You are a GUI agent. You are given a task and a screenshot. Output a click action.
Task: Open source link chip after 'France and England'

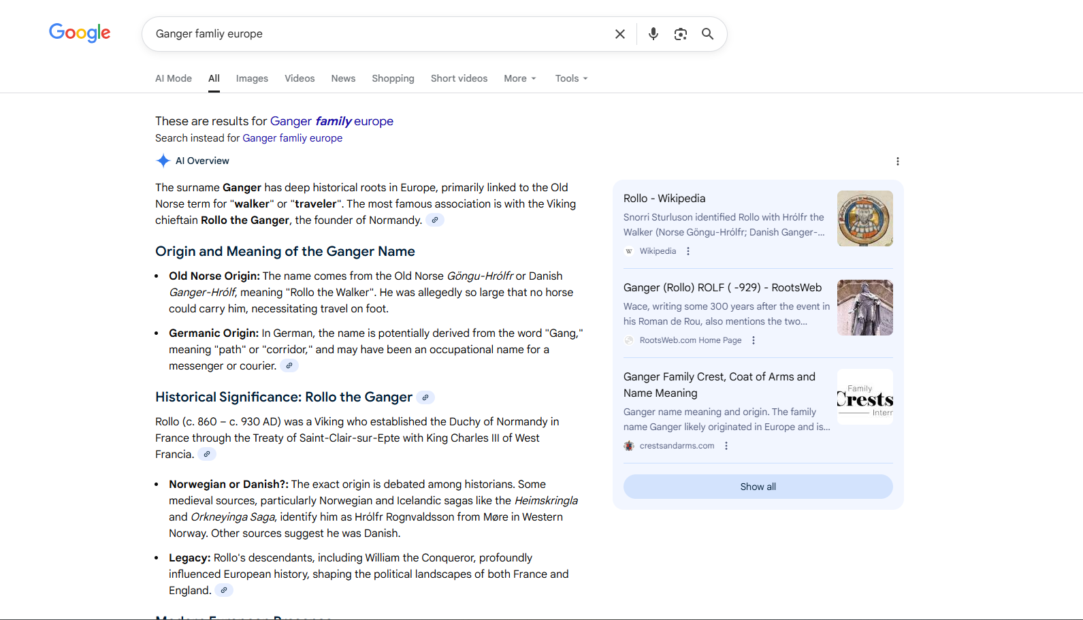[224, 590]
